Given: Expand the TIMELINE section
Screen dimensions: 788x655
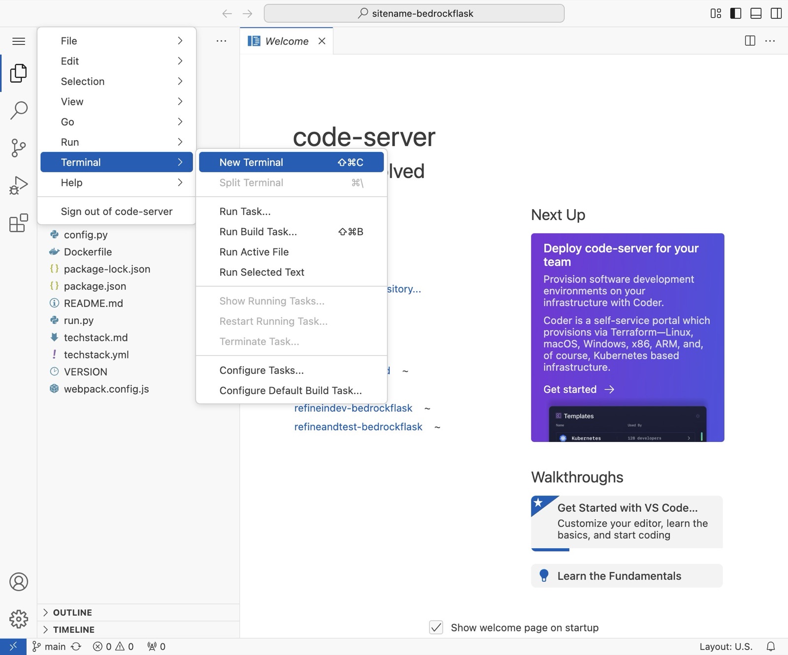Looking at the screenshot, I should (x=138, y=629).
